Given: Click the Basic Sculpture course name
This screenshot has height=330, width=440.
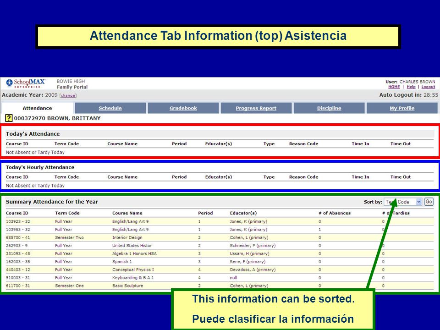Looking at the screenshot, I should pos(128,286).
